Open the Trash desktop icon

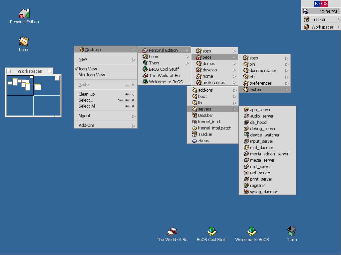(x=292, y=231)
